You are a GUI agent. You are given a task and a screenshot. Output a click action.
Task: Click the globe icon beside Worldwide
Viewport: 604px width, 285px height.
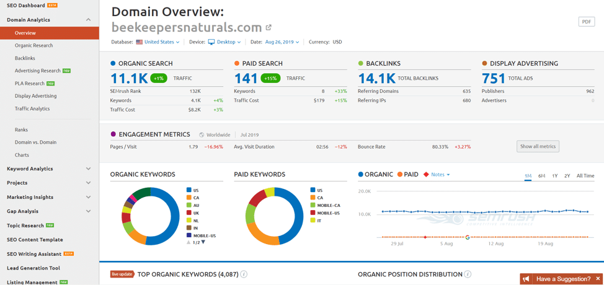[x=202, y=135]
